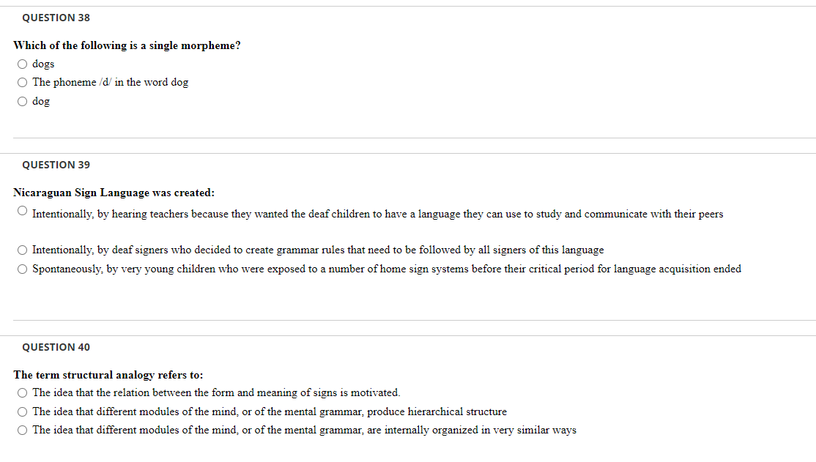The image size is (816, 462).
Task: Click the QUESTION 40 heading
Action: pyautogui.click(x=56, y=347)
